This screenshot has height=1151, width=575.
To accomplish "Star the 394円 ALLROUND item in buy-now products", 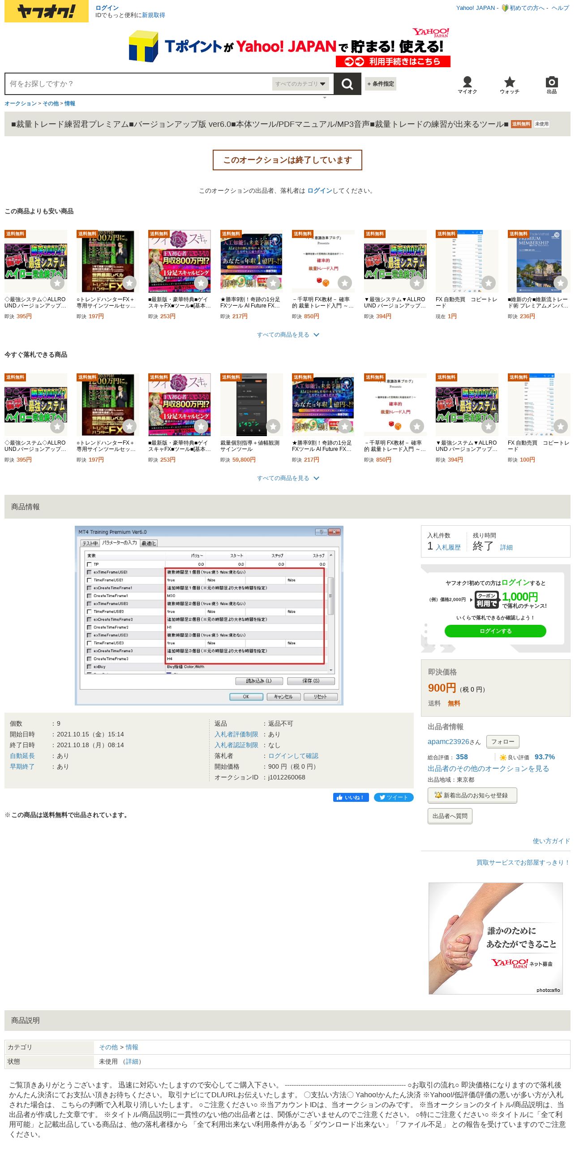I will (489, 426).
